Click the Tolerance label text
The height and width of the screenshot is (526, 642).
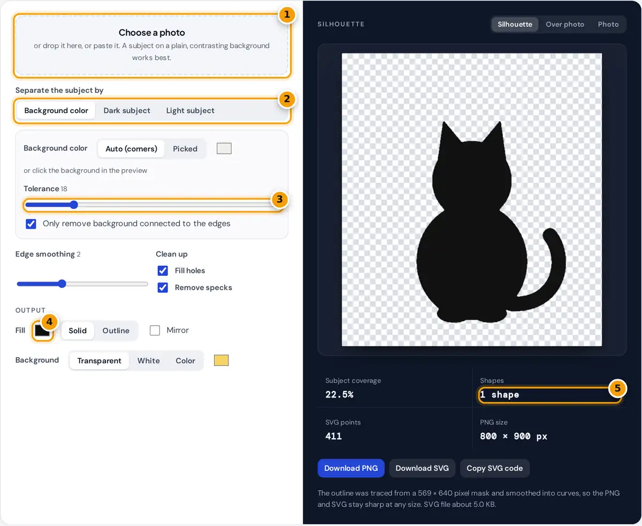point(41,189)
